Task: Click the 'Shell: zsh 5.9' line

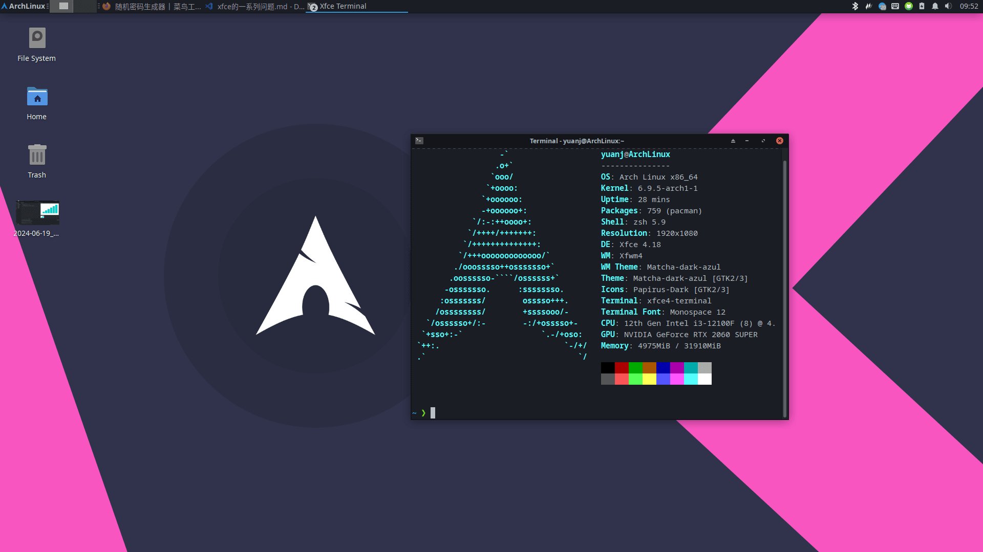Action: coord(633,222)
